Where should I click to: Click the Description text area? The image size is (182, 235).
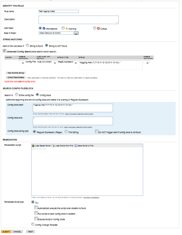pos(79,20)
